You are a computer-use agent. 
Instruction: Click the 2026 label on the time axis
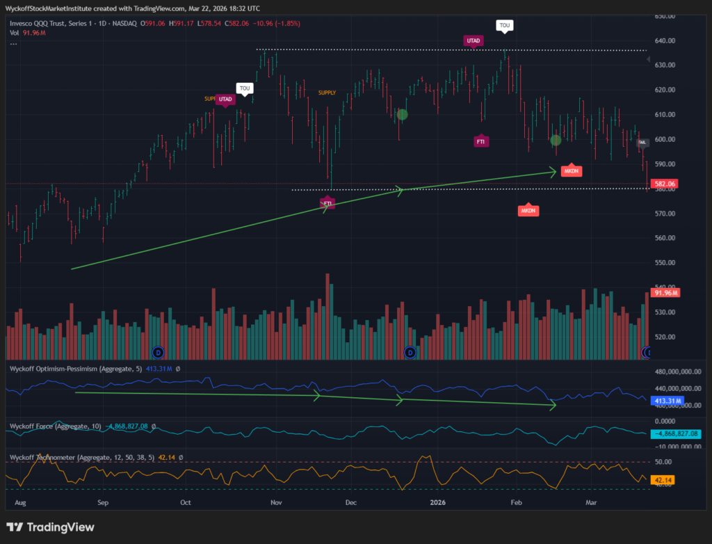tap(437, 501)
